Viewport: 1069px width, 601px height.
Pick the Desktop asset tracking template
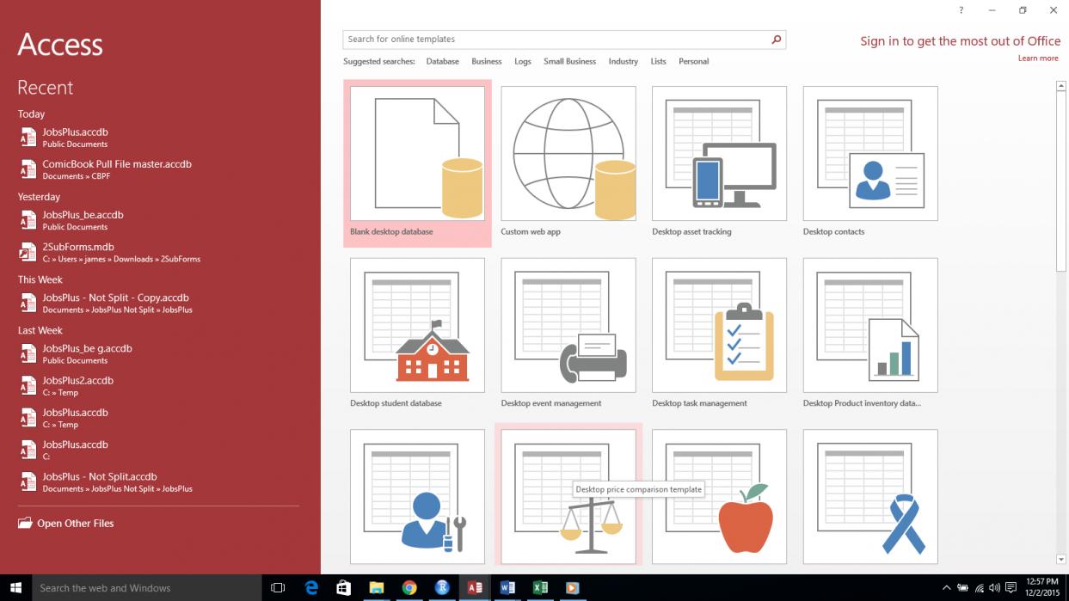(x=719, y=163)
